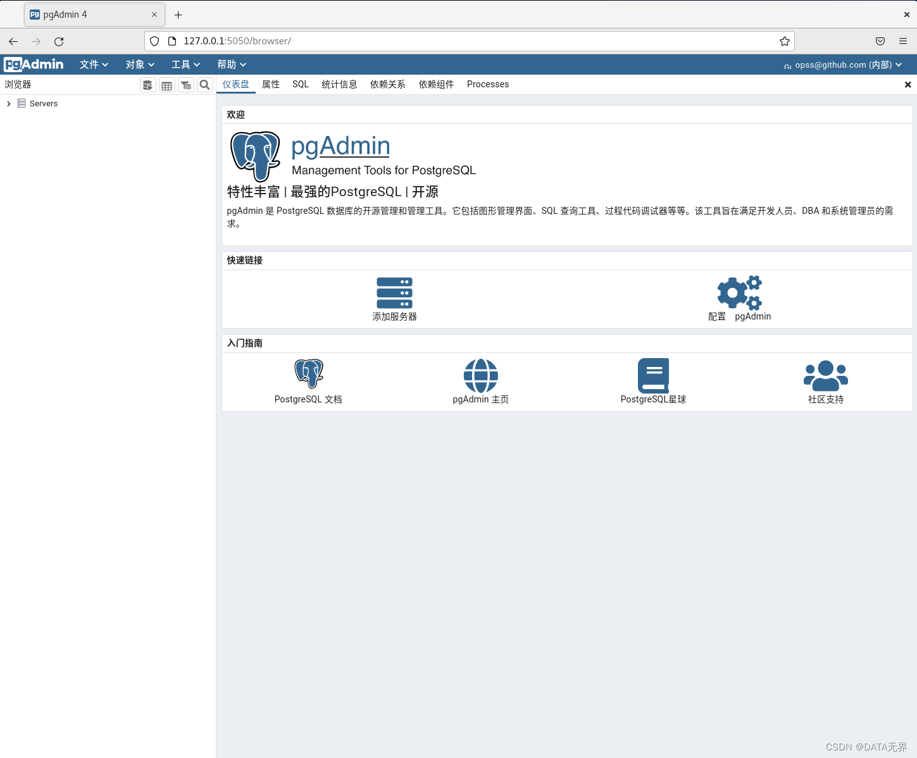Open the 文件 (File) menu

coord(94,65)
